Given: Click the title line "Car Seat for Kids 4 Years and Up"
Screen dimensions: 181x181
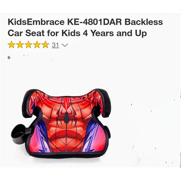Looking at the screenshot, I should [77, 33].
